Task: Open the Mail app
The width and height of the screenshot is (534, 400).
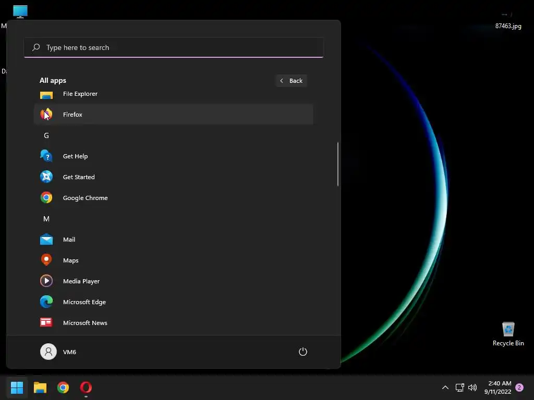Action: pos(173,240)
